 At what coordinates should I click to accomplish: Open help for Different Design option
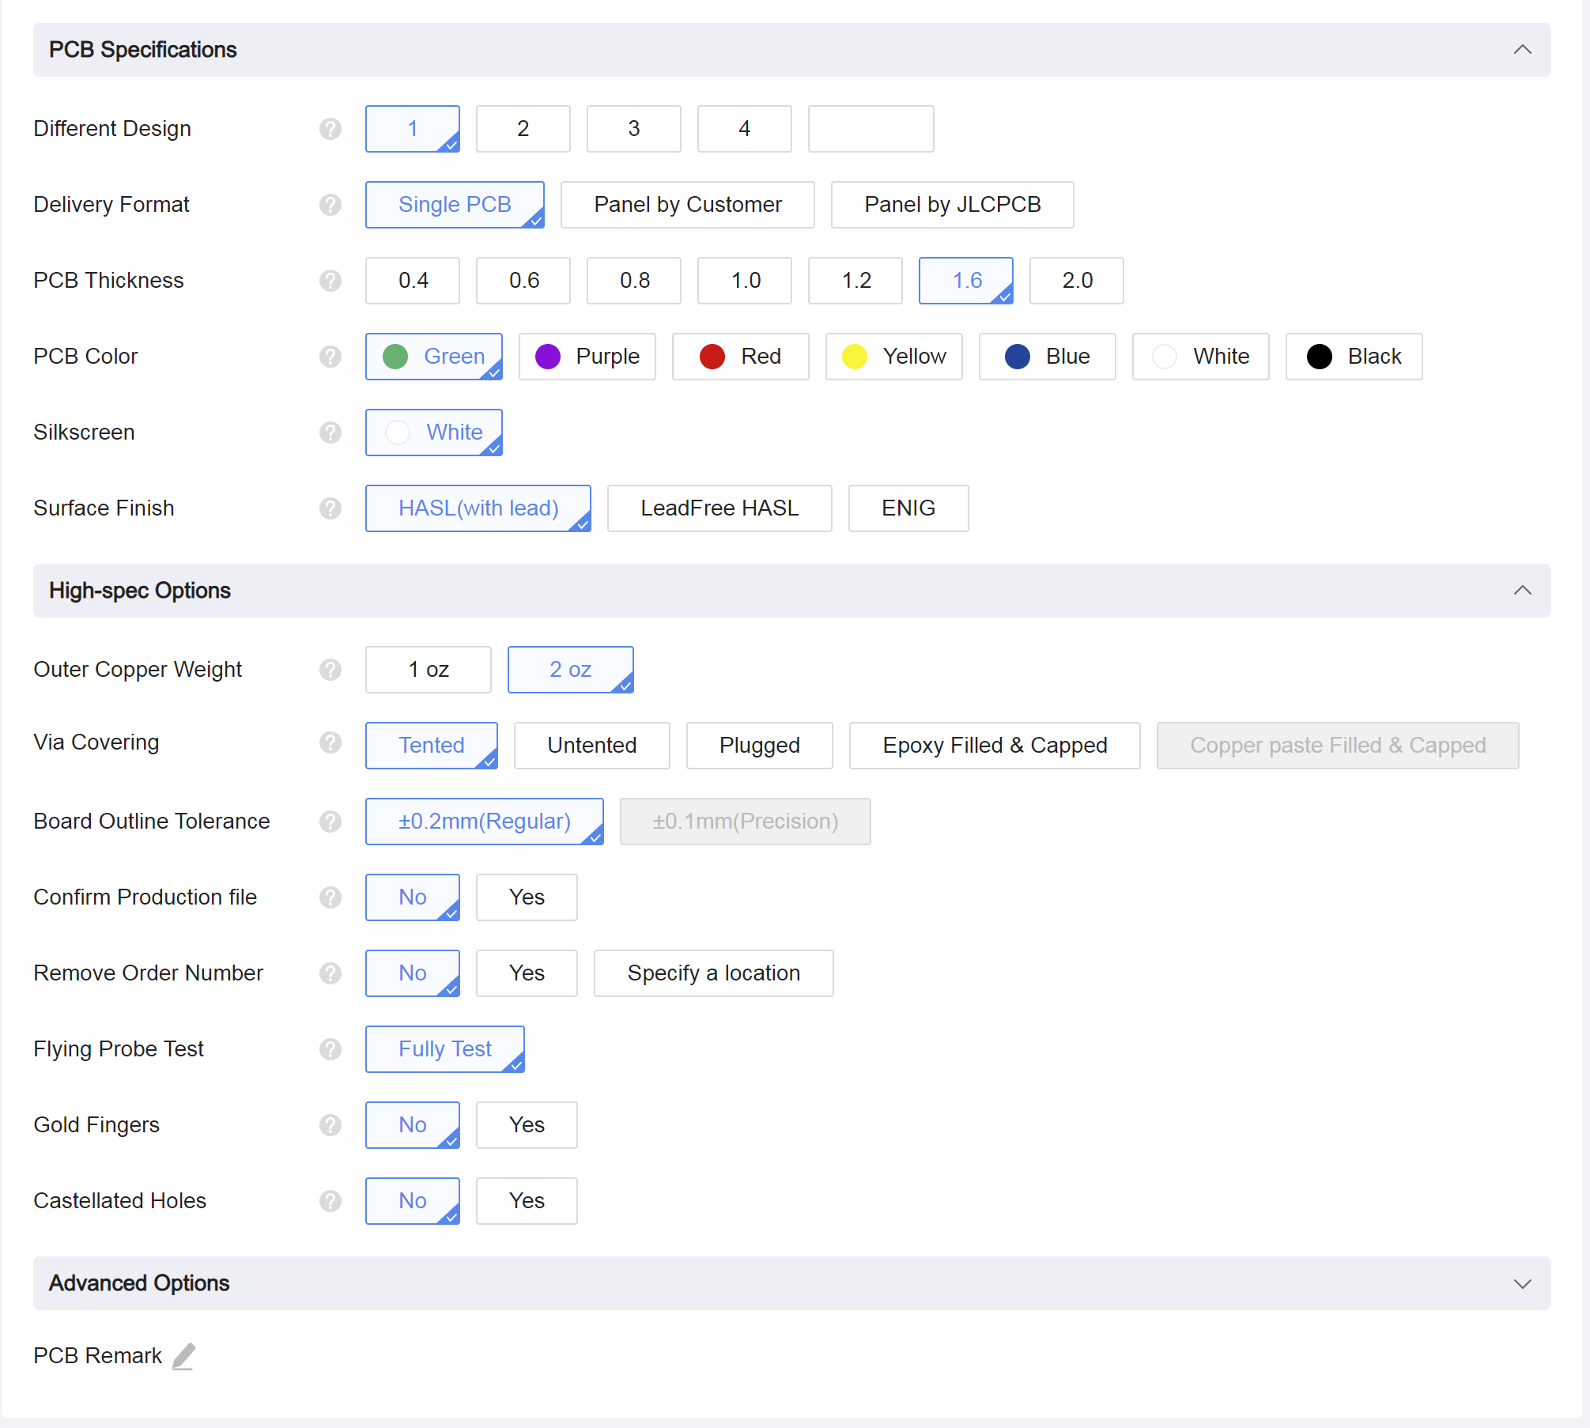330,129
